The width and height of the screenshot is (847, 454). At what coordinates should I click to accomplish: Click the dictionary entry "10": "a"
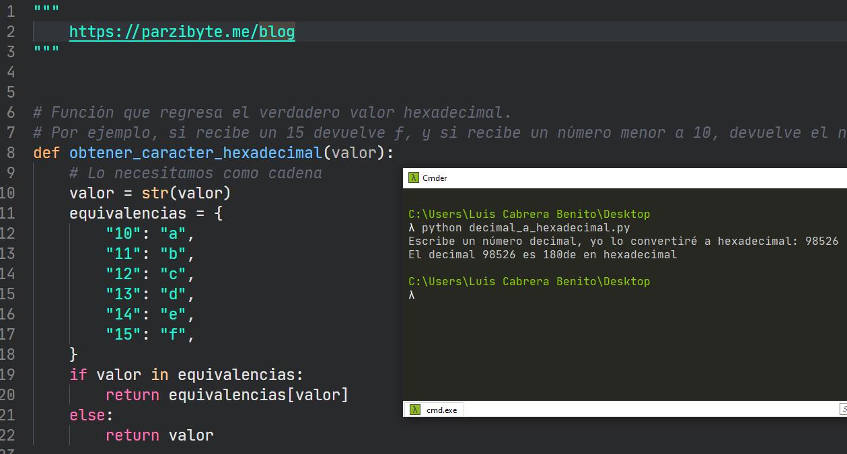[150, 233]
